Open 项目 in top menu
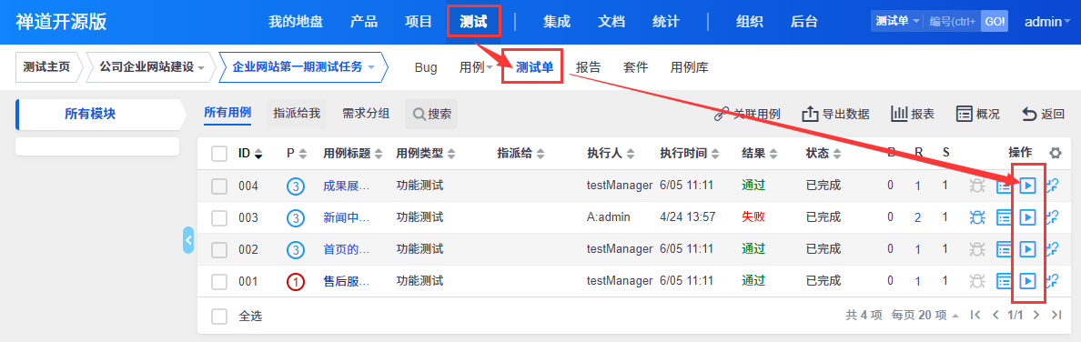 419,22
